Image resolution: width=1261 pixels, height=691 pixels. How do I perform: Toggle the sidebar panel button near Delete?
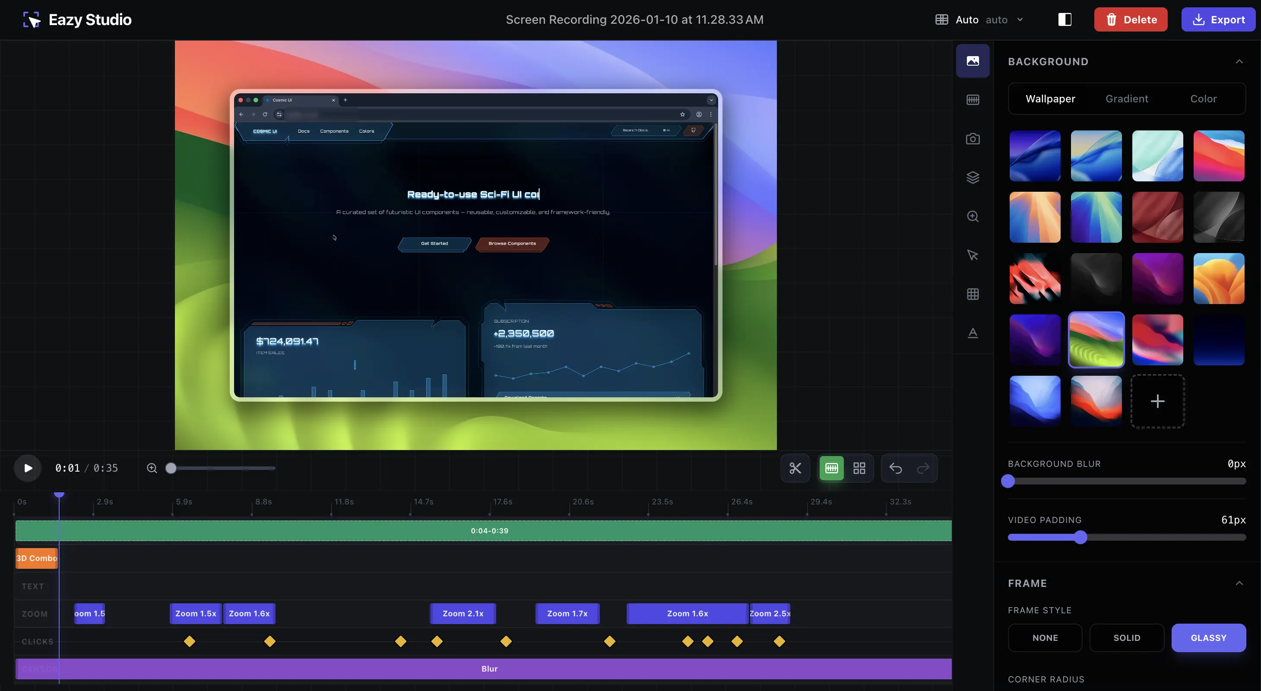pyautogui.click(x=1064, y=19)
